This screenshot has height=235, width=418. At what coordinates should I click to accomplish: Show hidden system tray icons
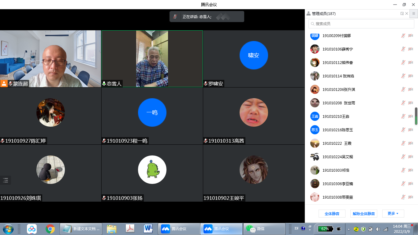(349, 229)
